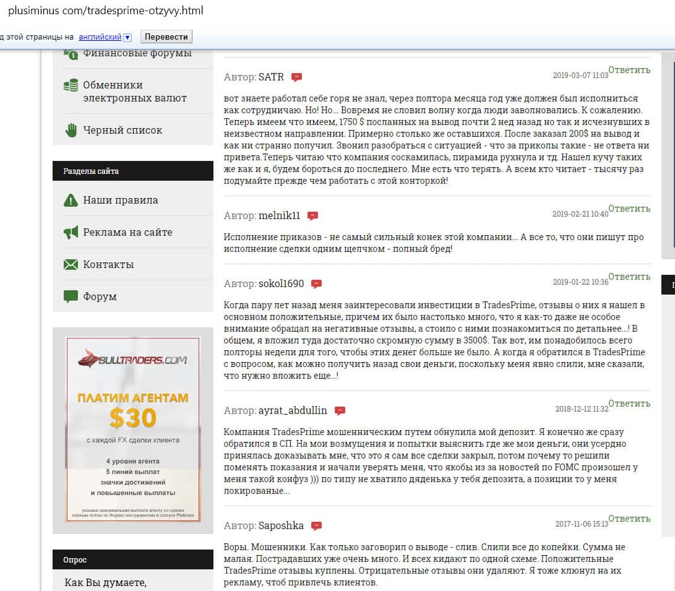This screenshot has height=591, width=675.
Task: Click the red comment icon next to melnik11
Action: click(312, 216)
